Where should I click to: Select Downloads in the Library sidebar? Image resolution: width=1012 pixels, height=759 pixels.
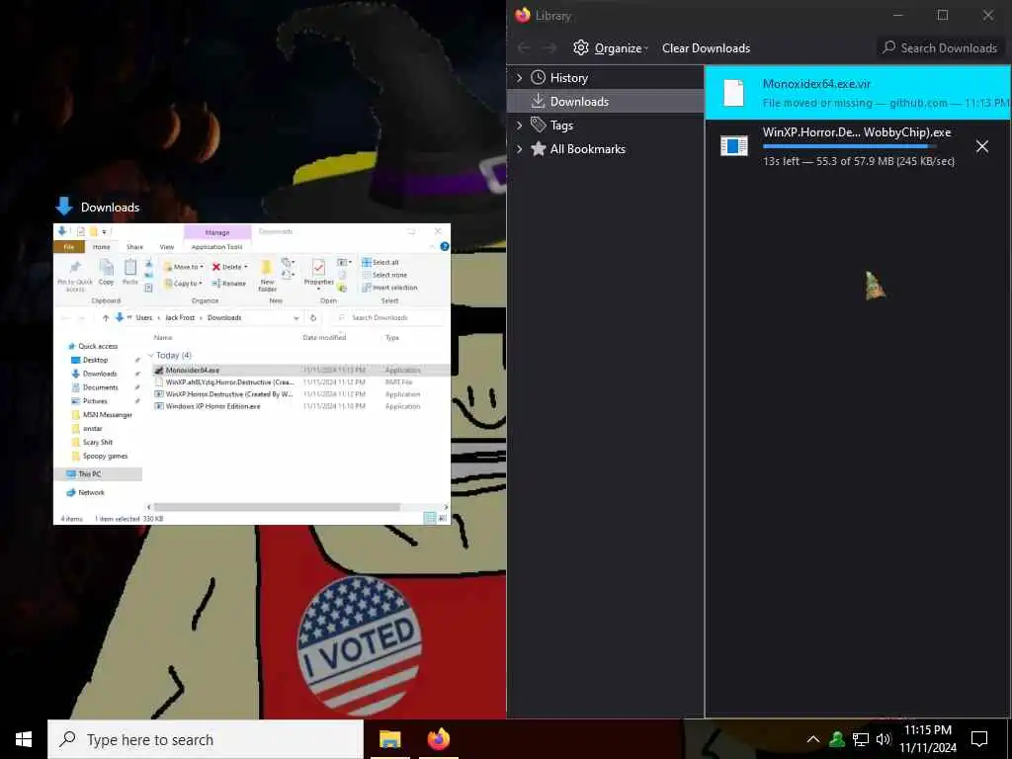coord(606,102)
